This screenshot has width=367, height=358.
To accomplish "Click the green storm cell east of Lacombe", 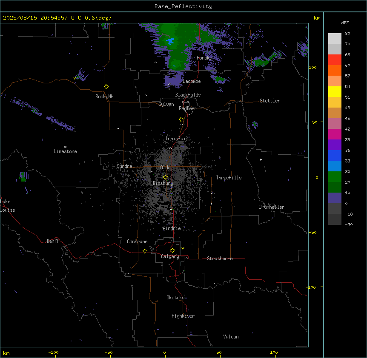I will click(220, 79).
